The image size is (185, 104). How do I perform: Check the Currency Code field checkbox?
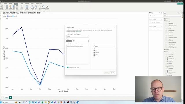point(166,53)
